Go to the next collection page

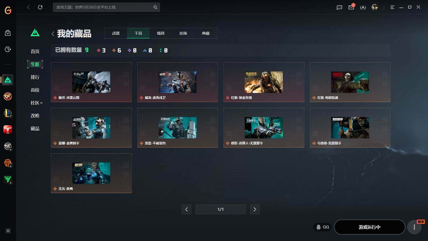coord(255,209)
